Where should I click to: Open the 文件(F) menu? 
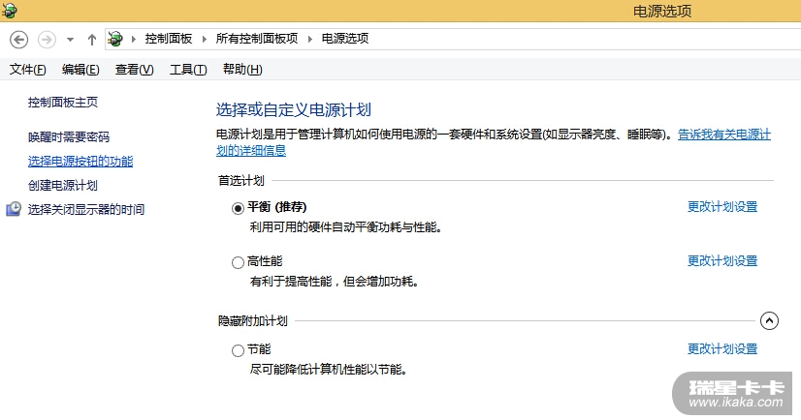27,70
